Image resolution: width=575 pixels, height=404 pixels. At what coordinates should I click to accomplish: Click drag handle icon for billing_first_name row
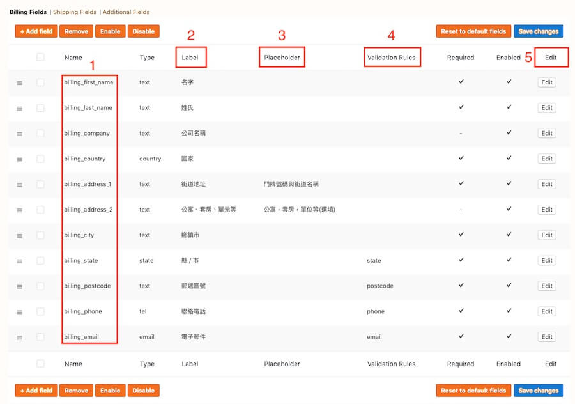(x=19, y=83)
